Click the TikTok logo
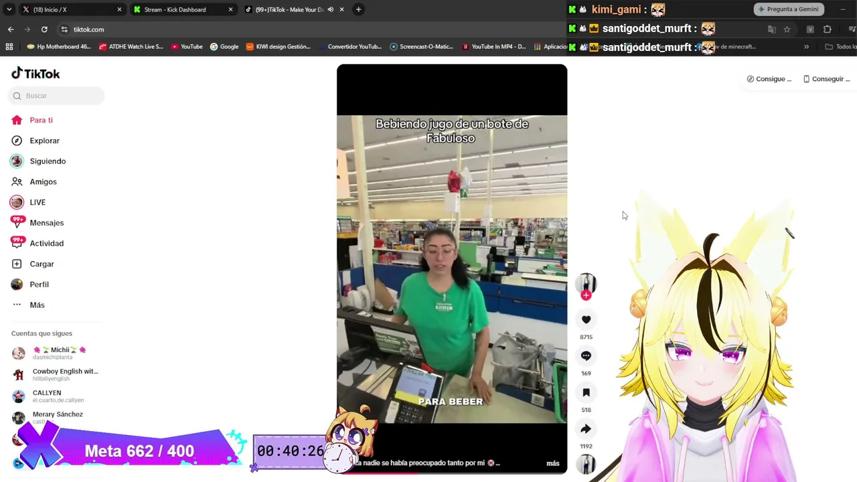 point(35,74)
